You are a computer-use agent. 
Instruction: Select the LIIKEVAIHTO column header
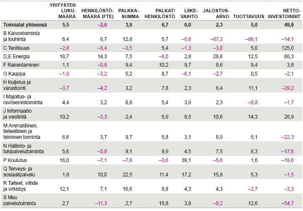click(x=193, y=13)
